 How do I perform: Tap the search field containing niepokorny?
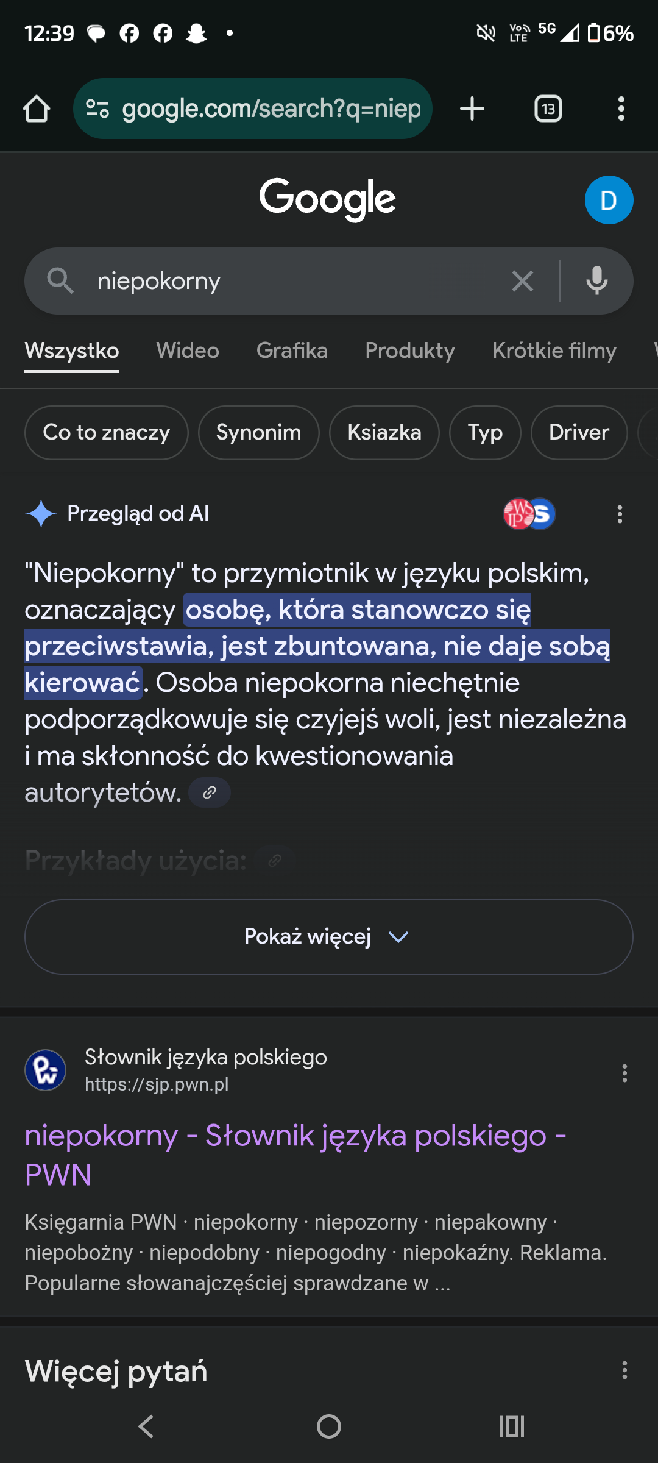[292, 281]
